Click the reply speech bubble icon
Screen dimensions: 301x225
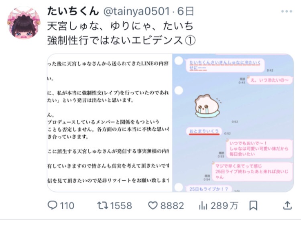click(52, 205)
